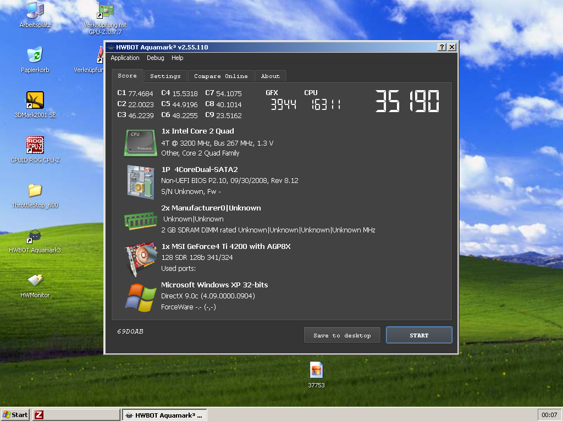Screen dimensions: 563x422
Task: Switch to the Settings tab
Action: click(x=165, y=76)
